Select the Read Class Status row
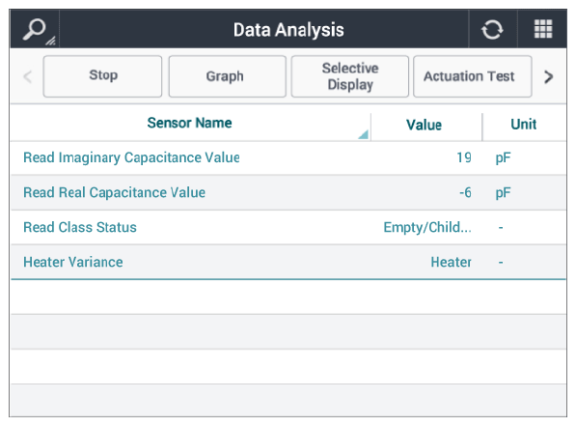The image size is (576, 426). pyautogui.click(x=288, y=227)
